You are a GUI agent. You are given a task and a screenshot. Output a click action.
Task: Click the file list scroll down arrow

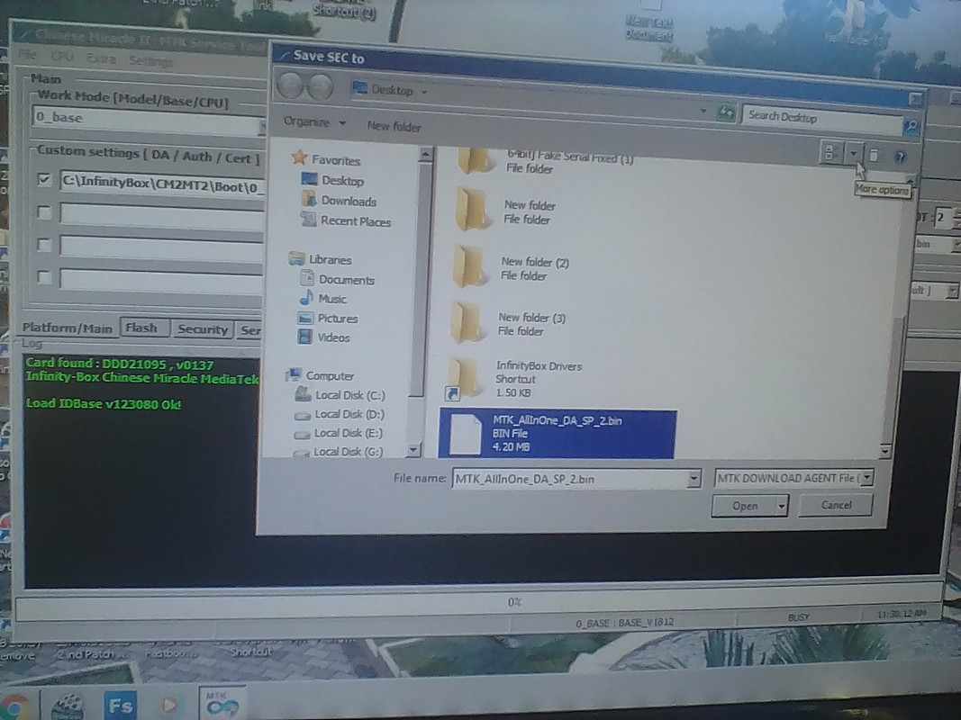[885, 452]
